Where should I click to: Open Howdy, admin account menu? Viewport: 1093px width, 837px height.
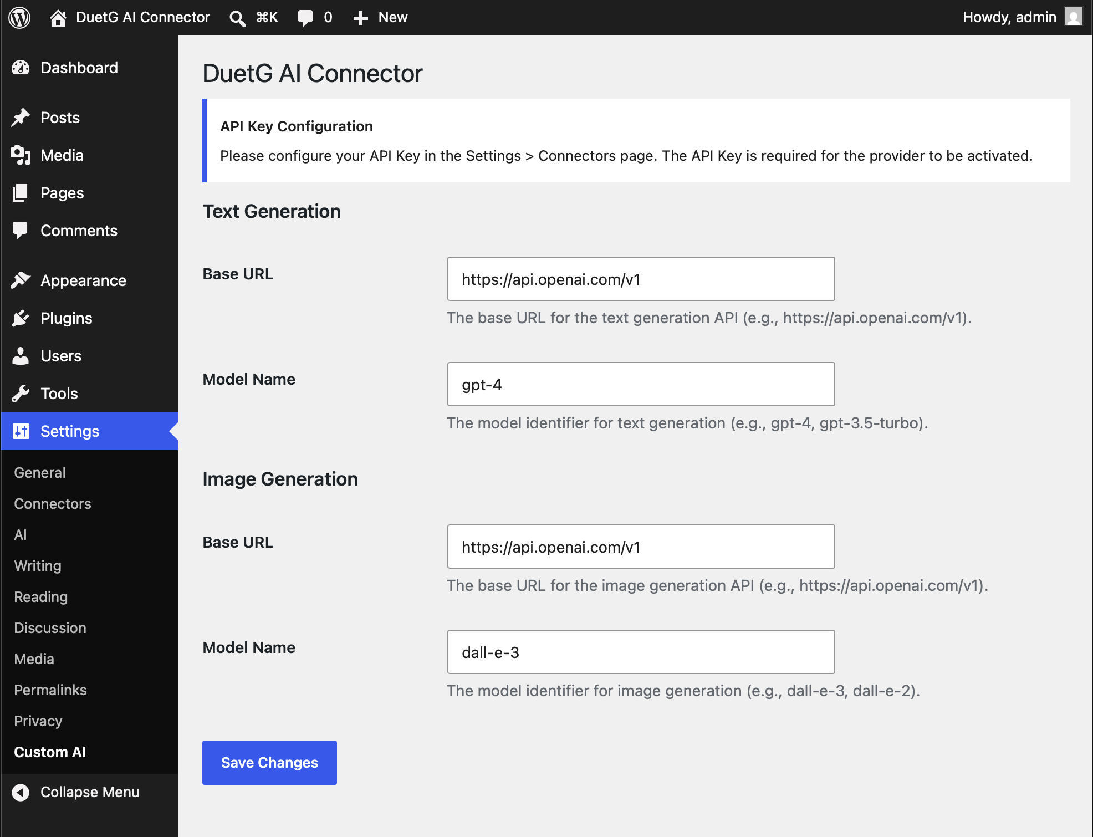click(1009, 17)
